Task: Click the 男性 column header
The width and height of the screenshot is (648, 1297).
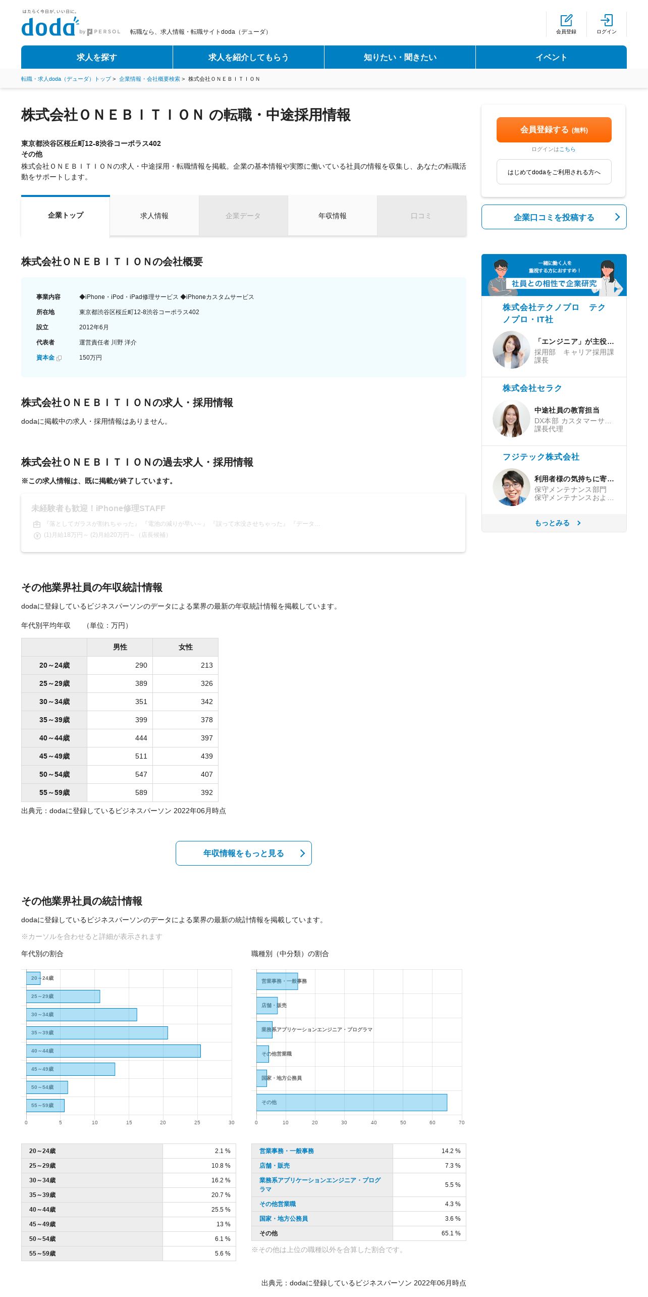Action: 120,647
